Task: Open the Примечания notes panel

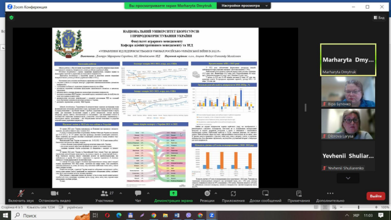Action: 299,196
